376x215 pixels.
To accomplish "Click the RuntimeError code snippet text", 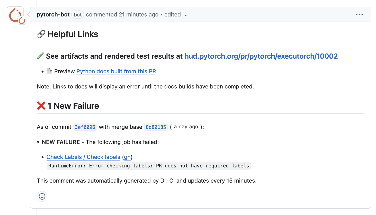I will pos(149,166).
